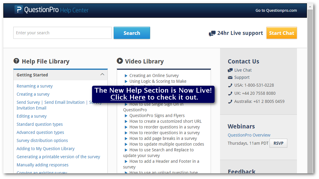This screenshot has width=319, height=179.
Task: Click the Getting Started accordion header
Action: [60, 75]
